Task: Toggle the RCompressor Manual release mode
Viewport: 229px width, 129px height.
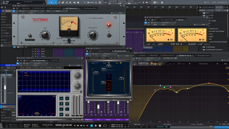Action: 97,63
